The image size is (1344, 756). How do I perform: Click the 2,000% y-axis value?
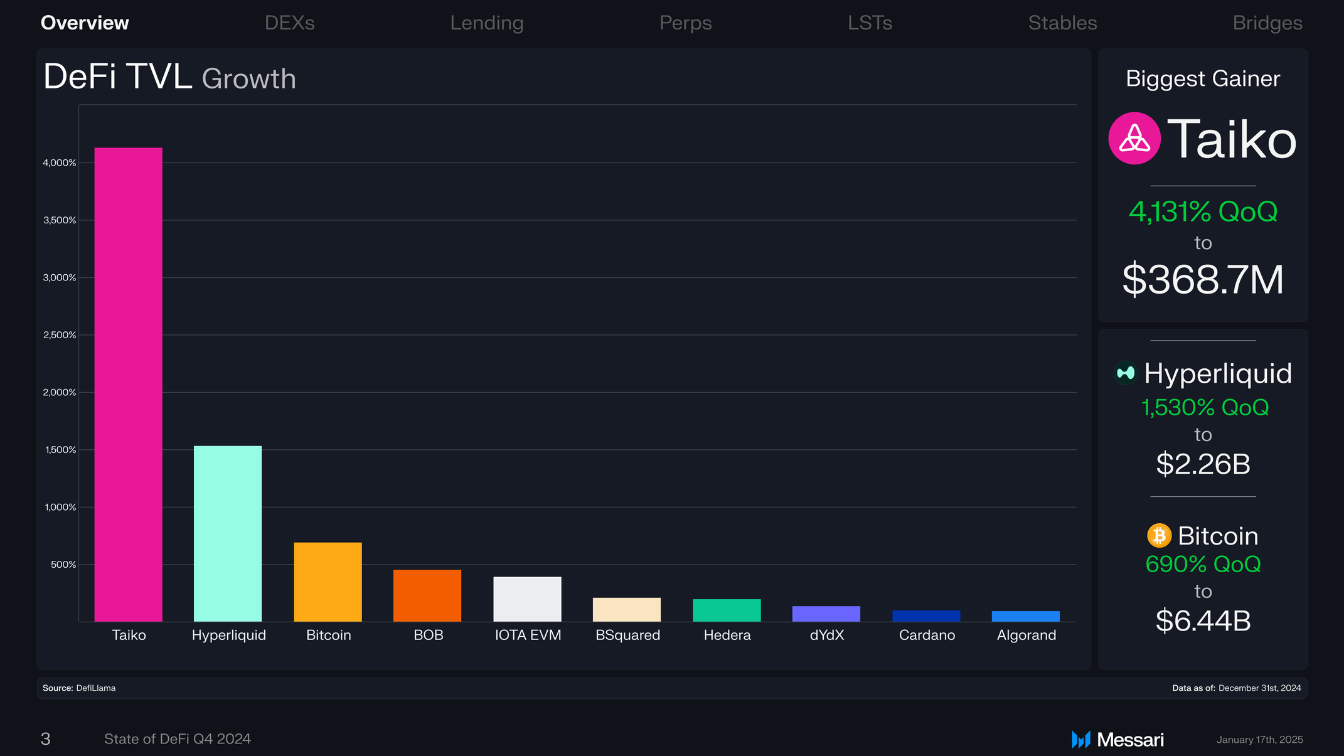(59, 392)
